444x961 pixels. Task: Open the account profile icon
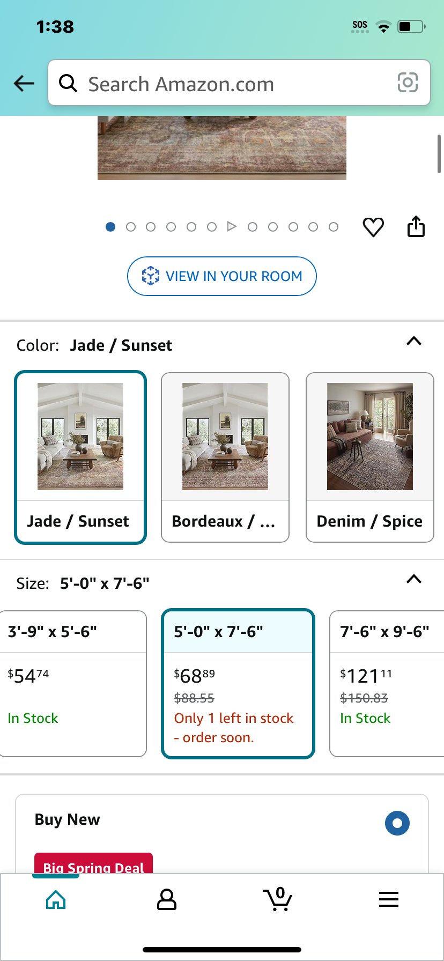point(167,899)
